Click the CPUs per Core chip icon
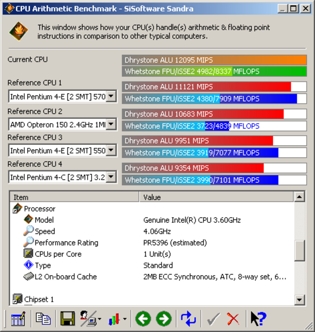 28,253
